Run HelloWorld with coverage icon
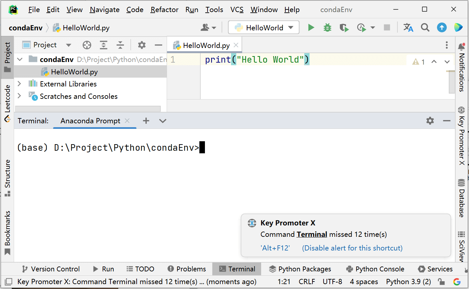This screenshot has width=469, height=289. point(344,28)
